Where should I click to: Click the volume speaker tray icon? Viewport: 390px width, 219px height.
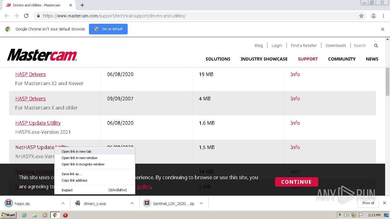point(346,215)
